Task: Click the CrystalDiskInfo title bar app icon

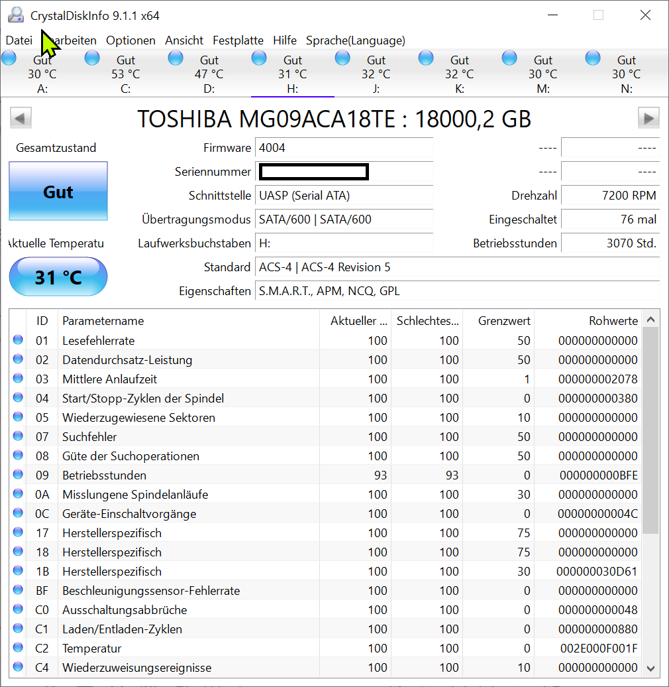Action: point(16,15)
